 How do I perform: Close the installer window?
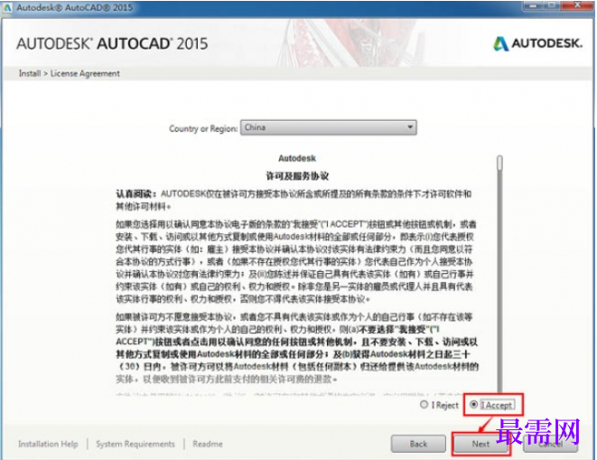click(x=578, y=5)
